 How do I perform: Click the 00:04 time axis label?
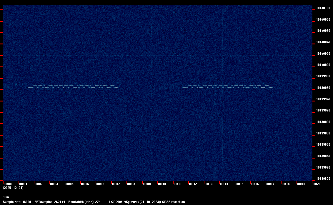[x=69, y=184]
